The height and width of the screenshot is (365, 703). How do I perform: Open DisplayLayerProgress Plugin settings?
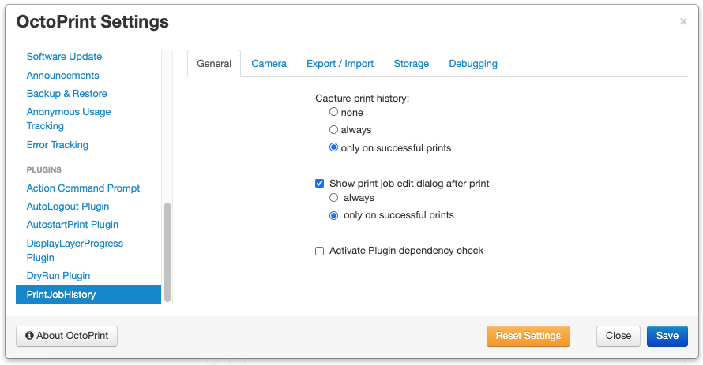click(75, 251)
